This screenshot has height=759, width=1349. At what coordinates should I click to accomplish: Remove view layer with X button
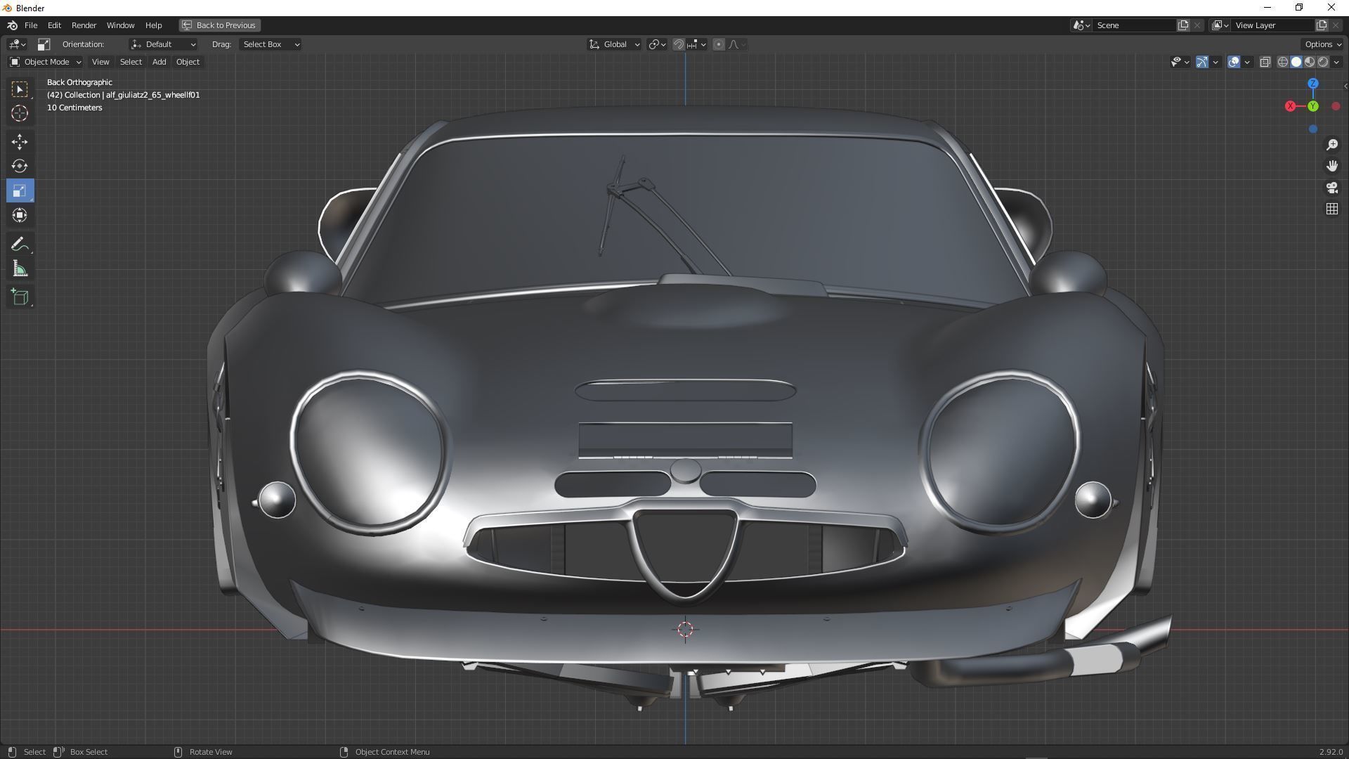coord(1336,25)
